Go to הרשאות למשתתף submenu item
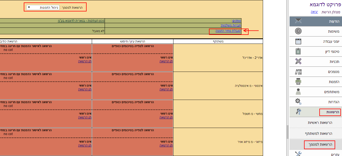 click(319, 134)
